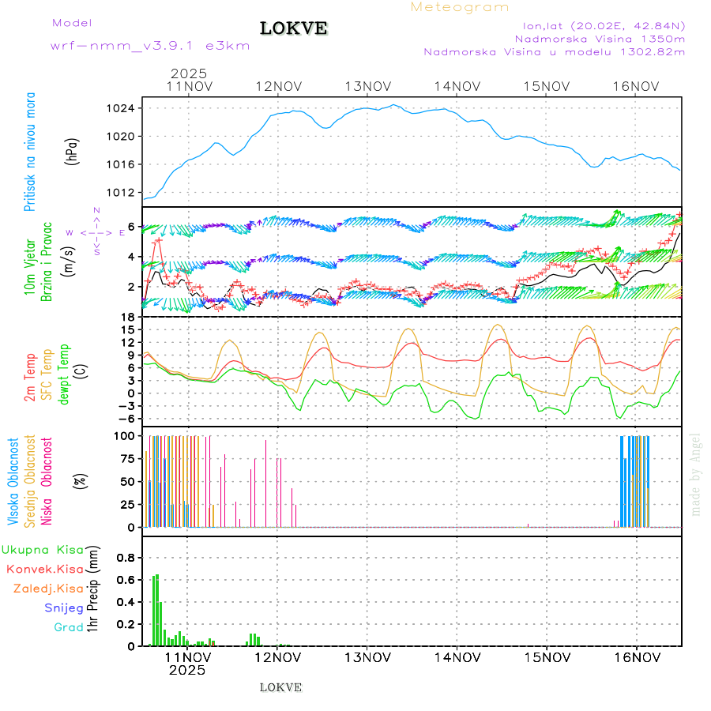The image size is (711, 711).
Task: Click the wind direction compass rose icon
Action: coord(96,232)
